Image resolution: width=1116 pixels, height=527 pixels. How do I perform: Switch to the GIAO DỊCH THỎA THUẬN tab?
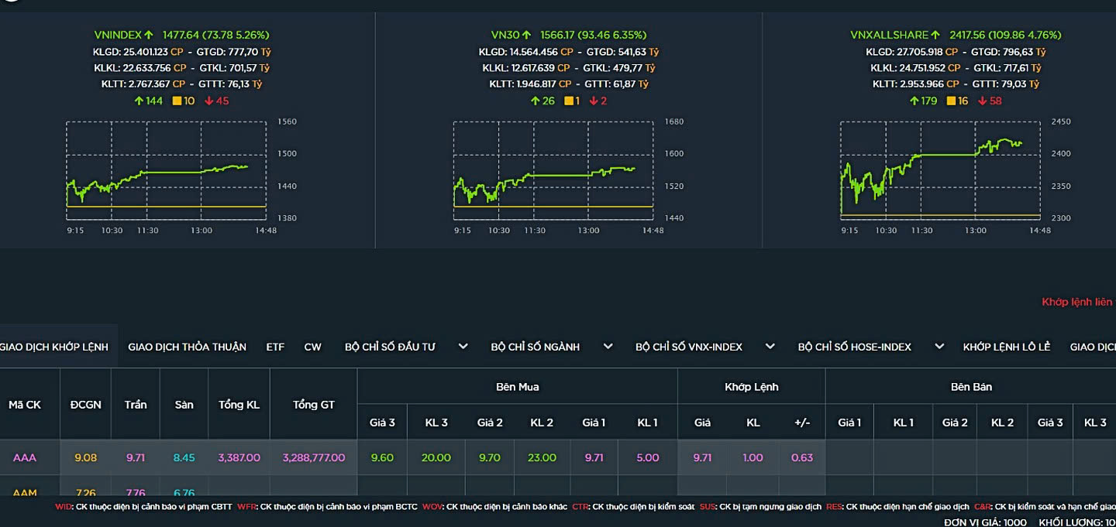tap(187, 347)
